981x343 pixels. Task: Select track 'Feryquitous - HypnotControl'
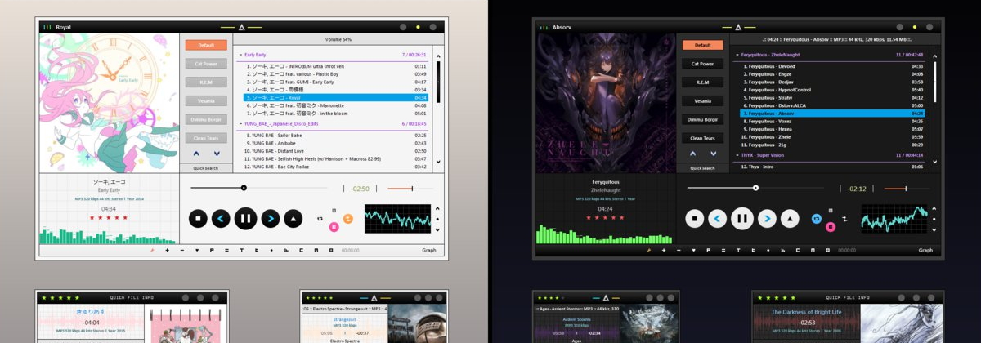pyautogui.click(x=832, y=90)
